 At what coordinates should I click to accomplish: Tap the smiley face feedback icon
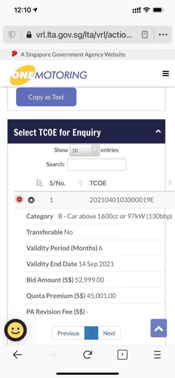[15, 330]
